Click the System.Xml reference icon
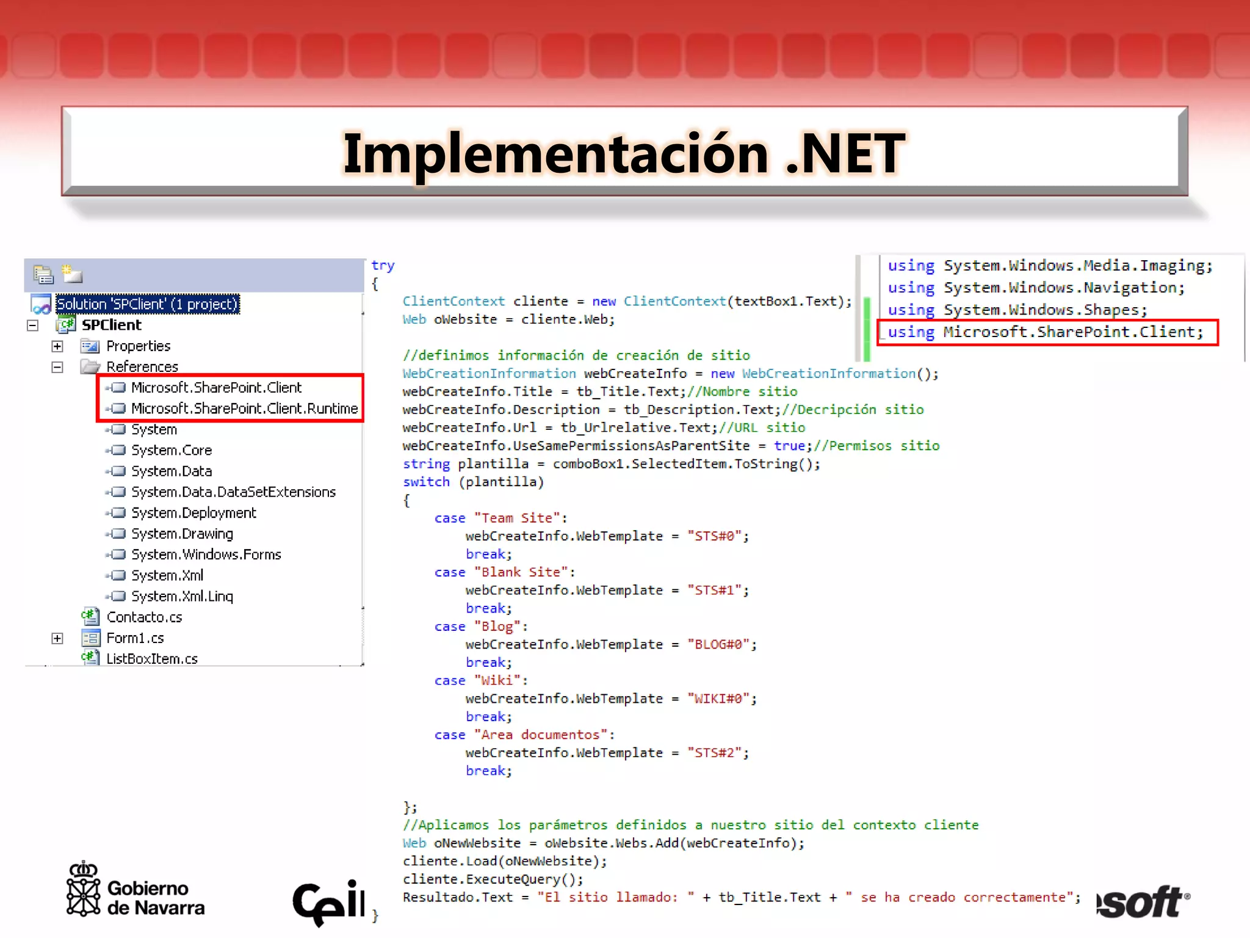Viewport: 1250px width, 938px height. pos(116,575)
